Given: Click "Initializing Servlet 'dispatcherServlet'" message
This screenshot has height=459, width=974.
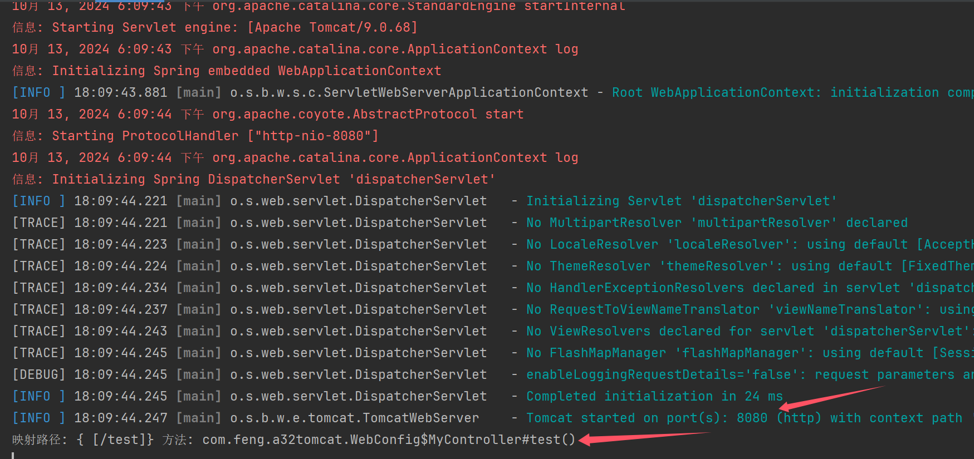Looking at the screenshot, I should tap(682, 201).
